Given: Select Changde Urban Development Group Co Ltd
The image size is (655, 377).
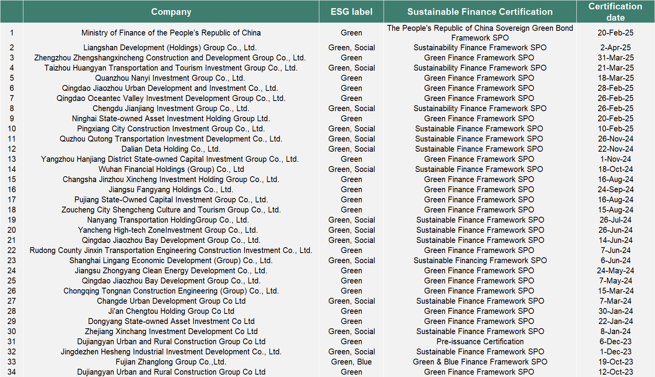Looking at the screenshot, I should tap(171, 301).
